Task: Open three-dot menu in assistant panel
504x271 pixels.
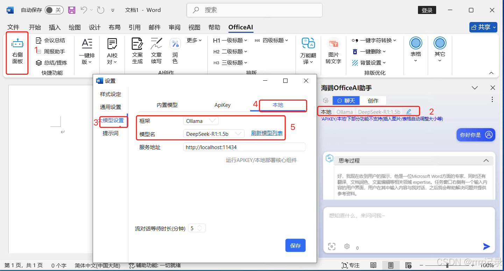Action: (x=492, y=100)
